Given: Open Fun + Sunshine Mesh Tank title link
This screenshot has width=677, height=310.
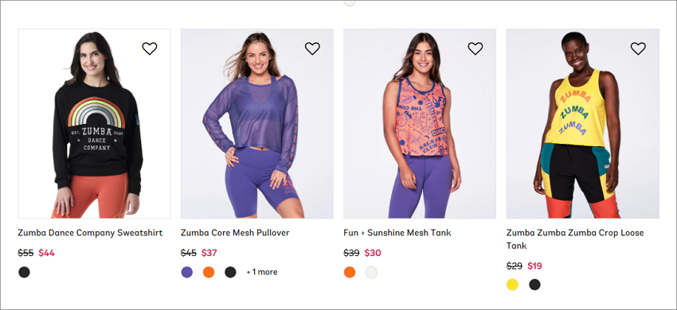Looking at the screenshot, I should pos(397,233).
